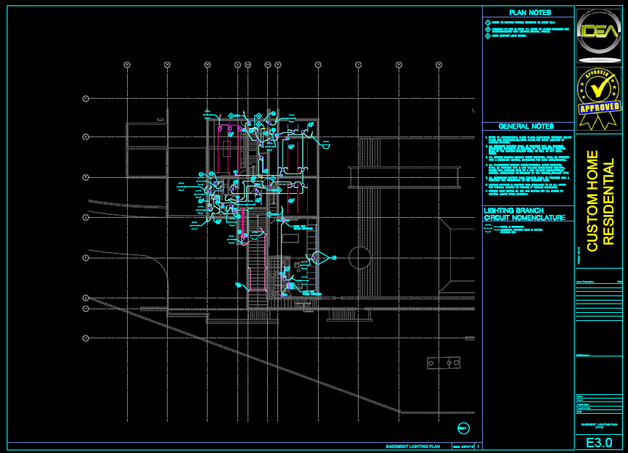The height and width of the screenshot is (453, 628).
Task: Click the GENERAL NOTES heading
Action: [527, 126]
